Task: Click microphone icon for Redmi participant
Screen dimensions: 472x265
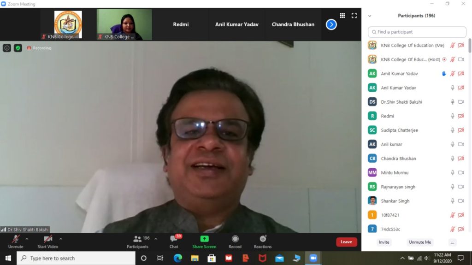Action: click(x=453, y=116)
